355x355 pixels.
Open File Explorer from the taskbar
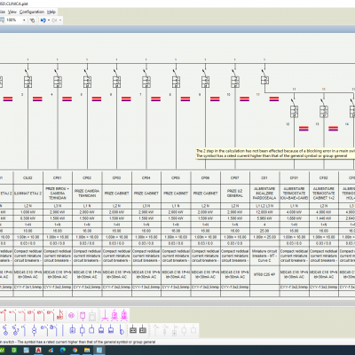tap(87, 351)
